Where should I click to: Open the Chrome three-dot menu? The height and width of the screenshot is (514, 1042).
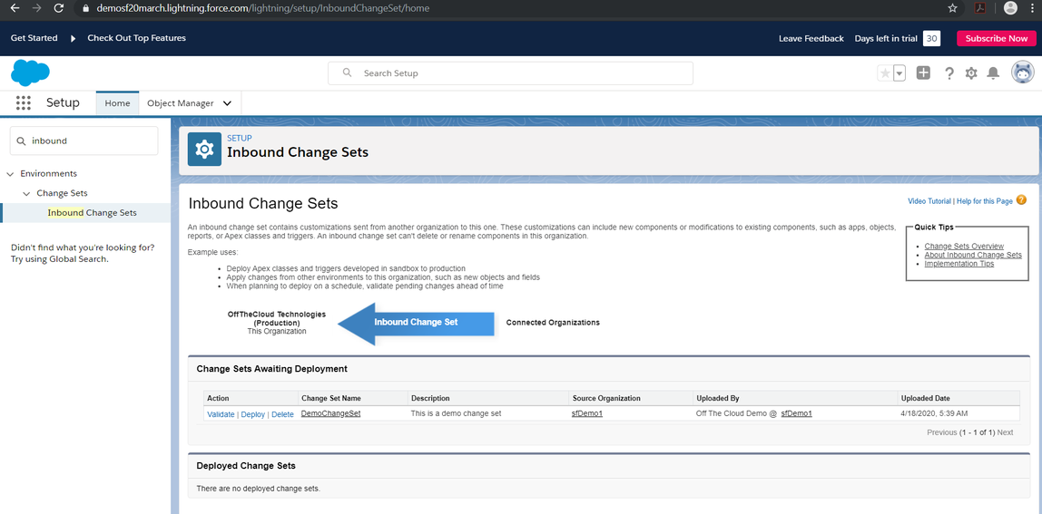click(1034, 9)
